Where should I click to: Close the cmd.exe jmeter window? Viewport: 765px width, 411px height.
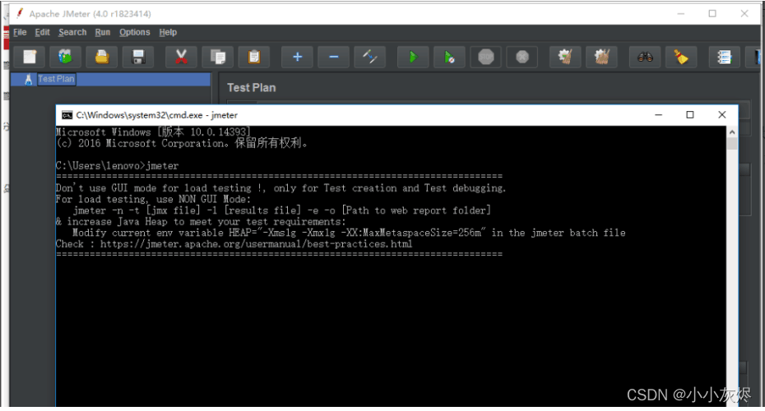722,114
